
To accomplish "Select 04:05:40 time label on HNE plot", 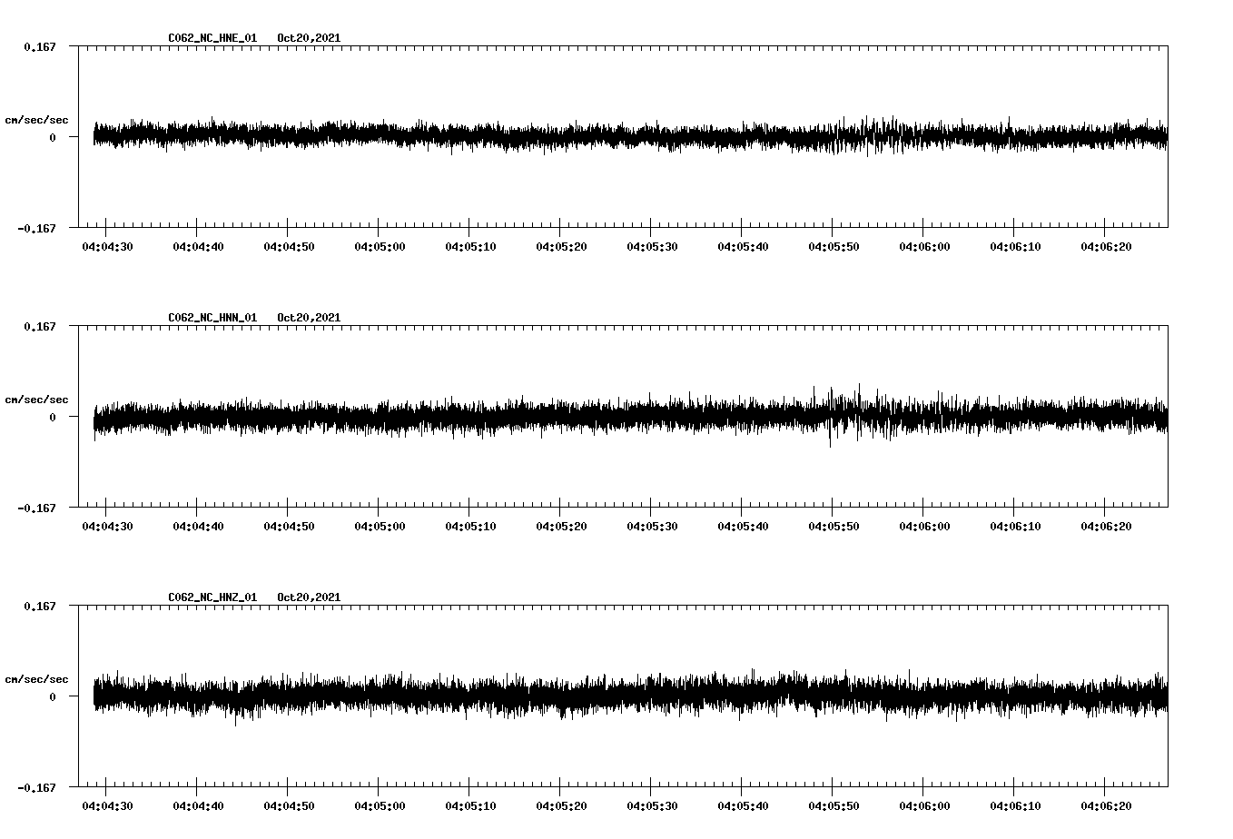I will point(743,246).
